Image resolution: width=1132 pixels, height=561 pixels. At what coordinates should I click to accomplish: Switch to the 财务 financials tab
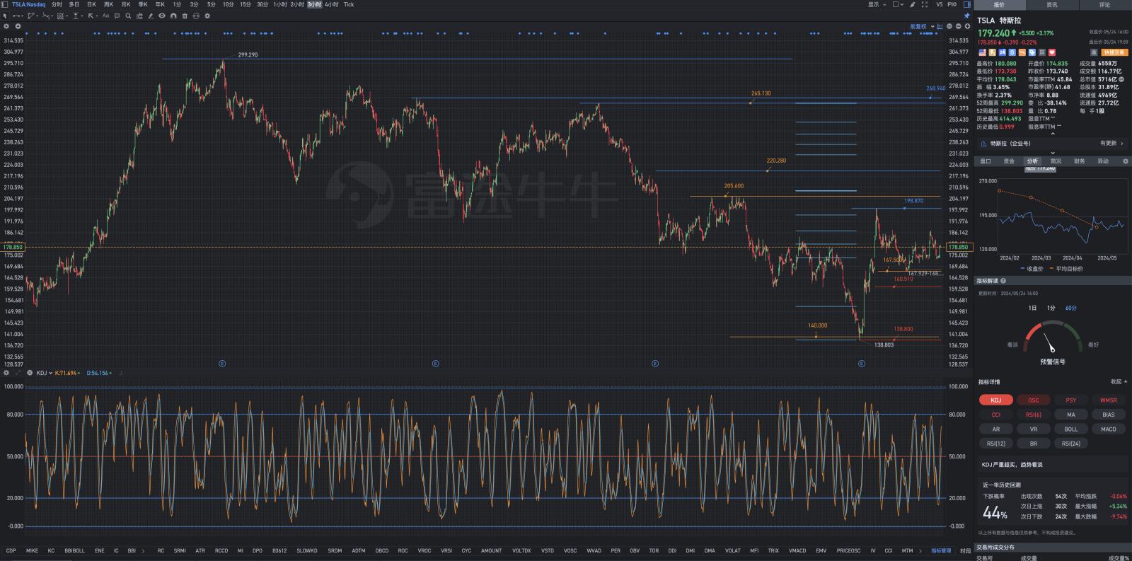[1080, 161]
